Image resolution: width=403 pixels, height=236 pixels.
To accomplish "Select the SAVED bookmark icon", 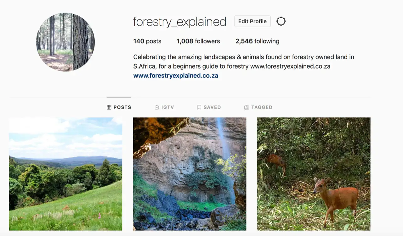I will click(x=199, y=107).
